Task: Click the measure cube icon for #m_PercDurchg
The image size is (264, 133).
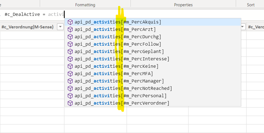Action: pyautogui.click(x=70, y=37)
